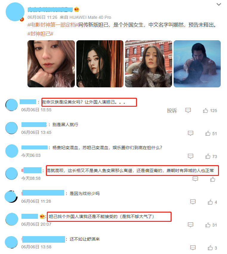The width and height of the screenshot is (227, 254).
Task: Reply to the '还不如让舒淇来' comment
Action: (193, 248)
